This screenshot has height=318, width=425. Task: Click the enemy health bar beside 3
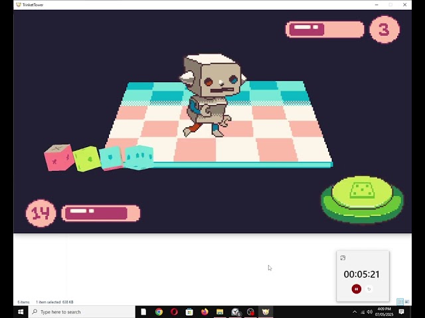(325, 29)
